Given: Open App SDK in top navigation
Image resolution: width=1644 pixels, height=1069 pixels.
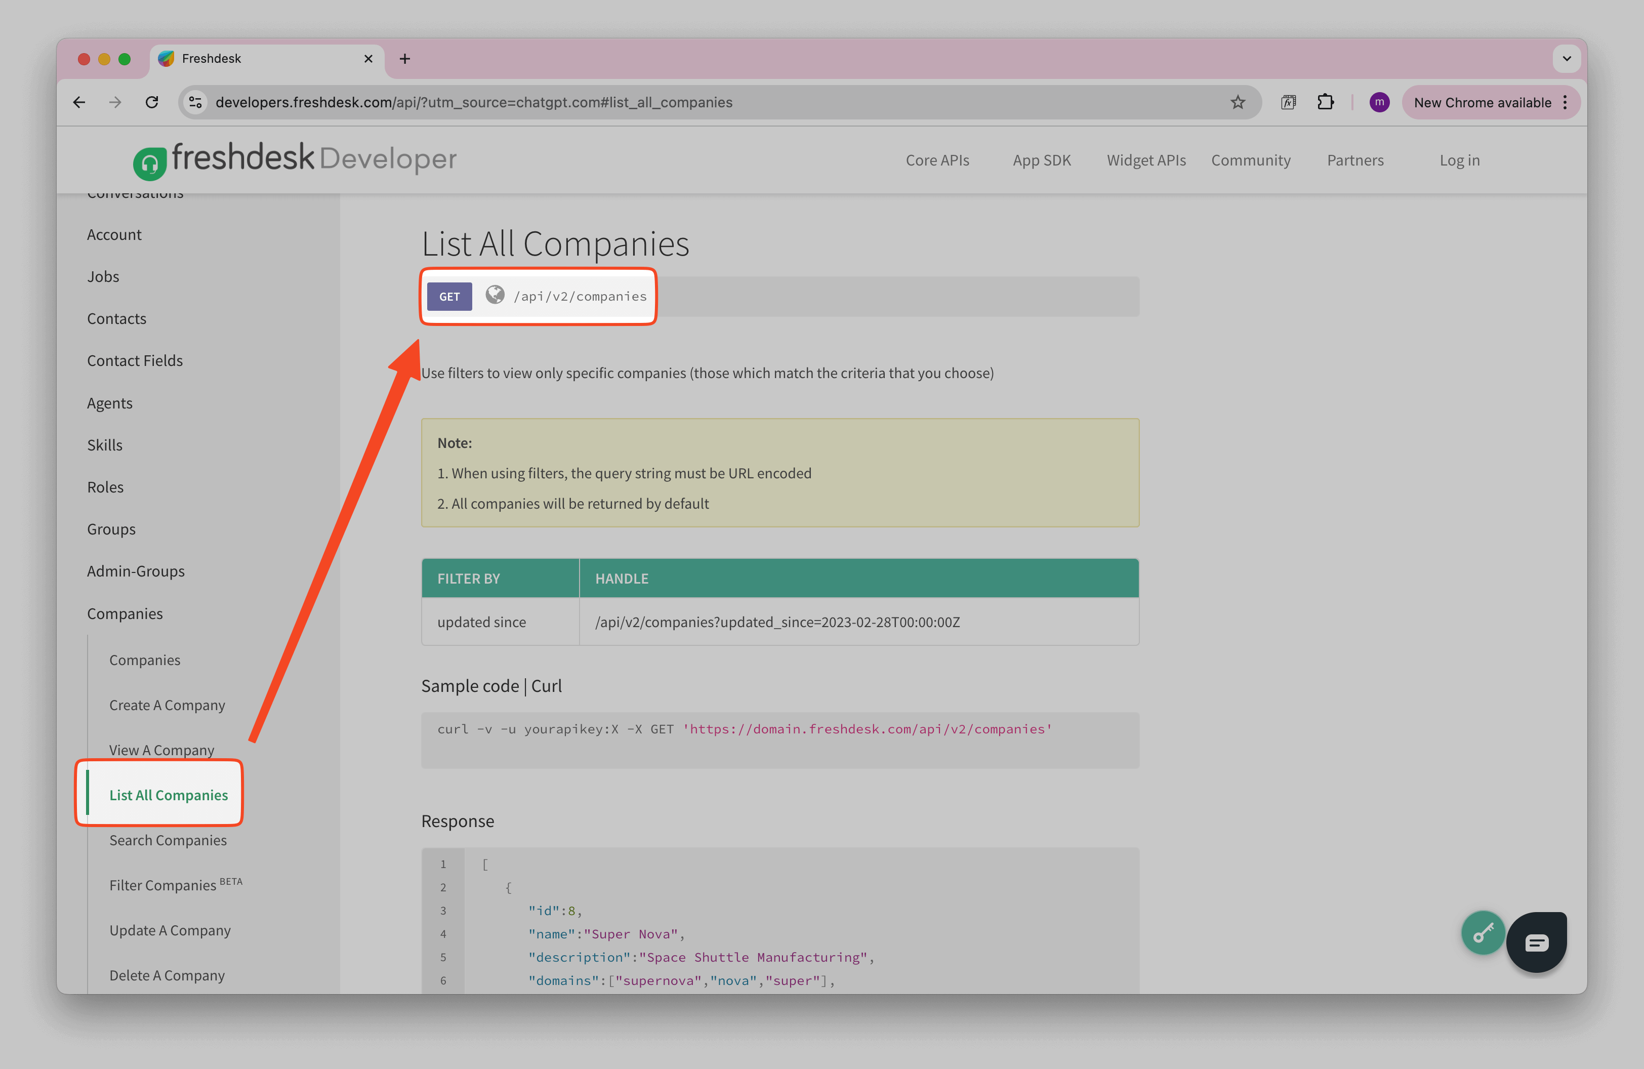Looking at the screenshot, I should [x=1042, y=160].
